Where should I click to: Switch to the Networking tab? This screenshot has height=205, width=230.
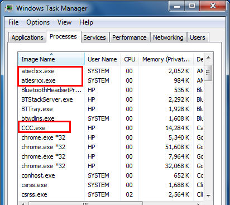click(168, 37)
